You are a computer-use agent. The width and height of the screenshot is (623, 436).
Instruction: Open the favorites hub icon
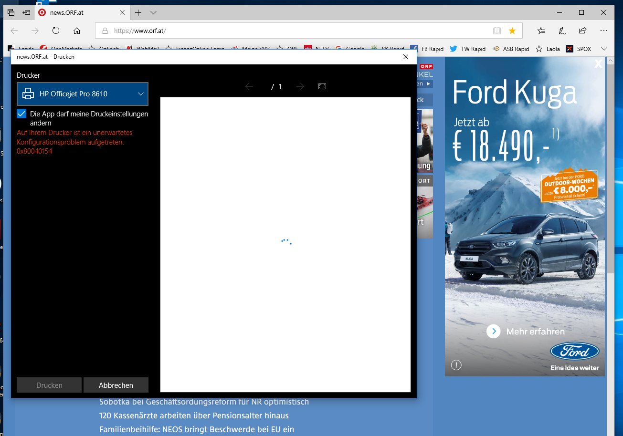click(541, 31)
